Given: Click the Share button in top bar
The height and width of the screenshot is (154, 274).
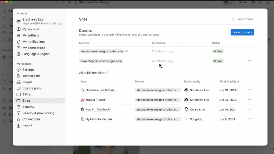Looking at the screenshot, I should point(243,2).
